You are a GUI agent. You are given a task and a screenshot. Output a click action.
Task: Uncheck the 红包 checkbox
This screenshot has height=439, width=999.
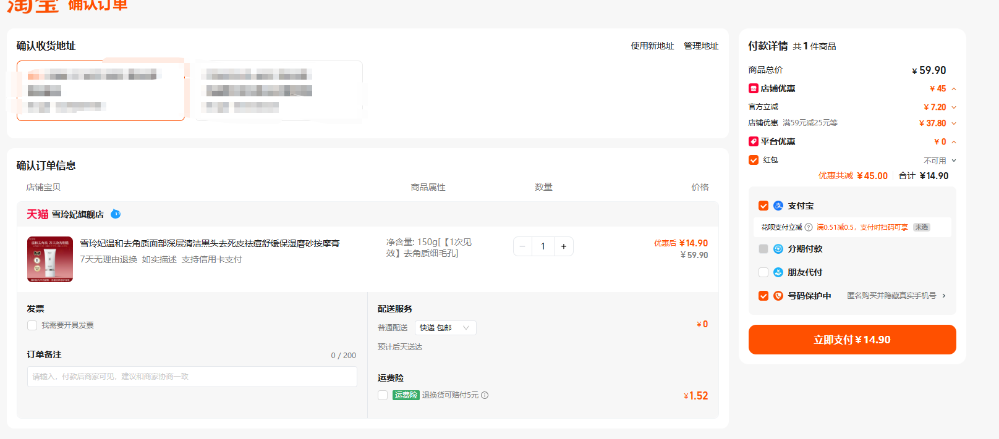(754, 160)
